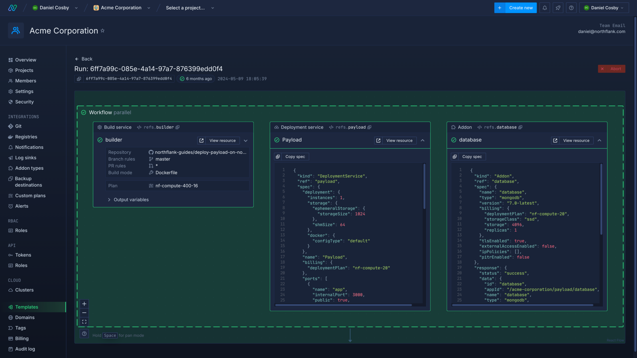Image resolution: width=637 pixels, height=358 pixels.
Task: Abort the running workflow
Action: (611, 69)
